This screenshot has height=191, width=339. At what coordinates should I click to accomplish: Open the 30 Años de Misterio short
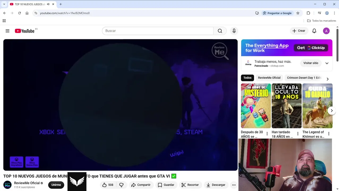(256, 106)
